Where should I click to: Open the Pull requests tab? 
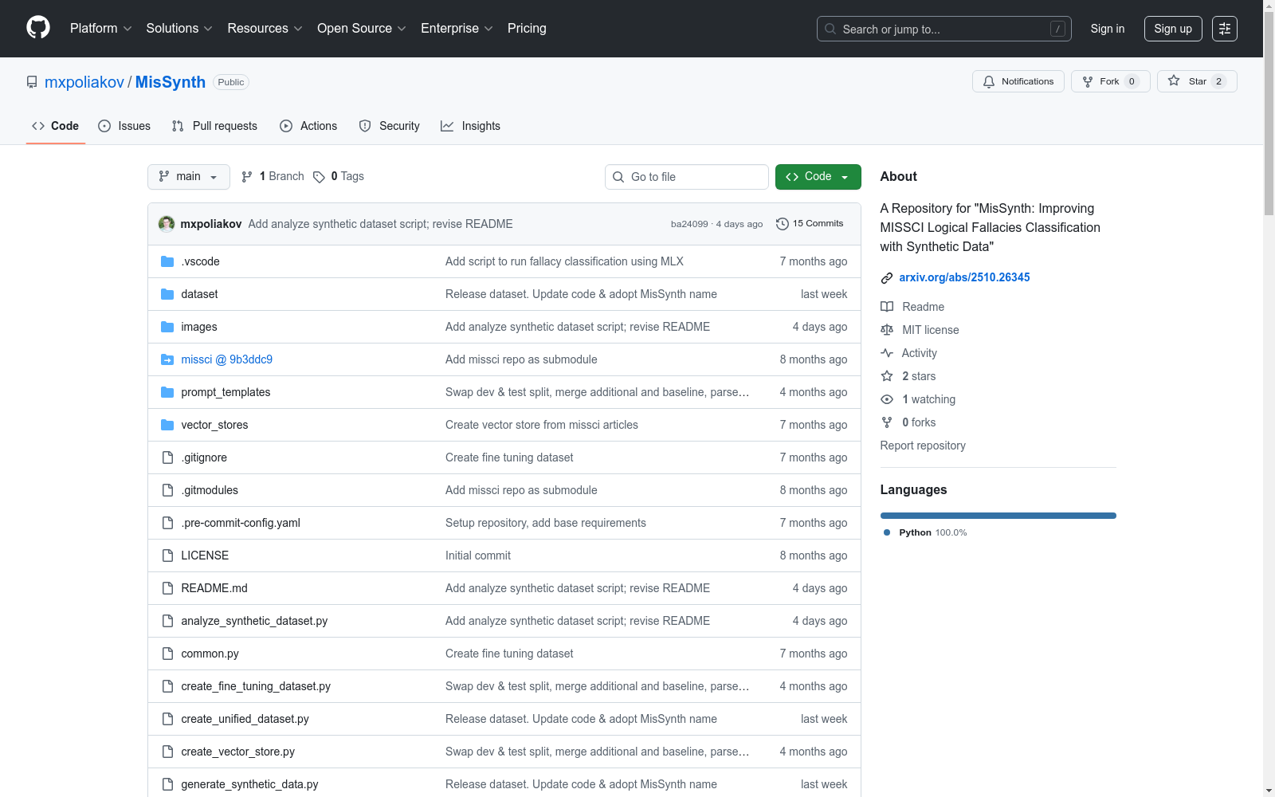click(x=214, y=126)
